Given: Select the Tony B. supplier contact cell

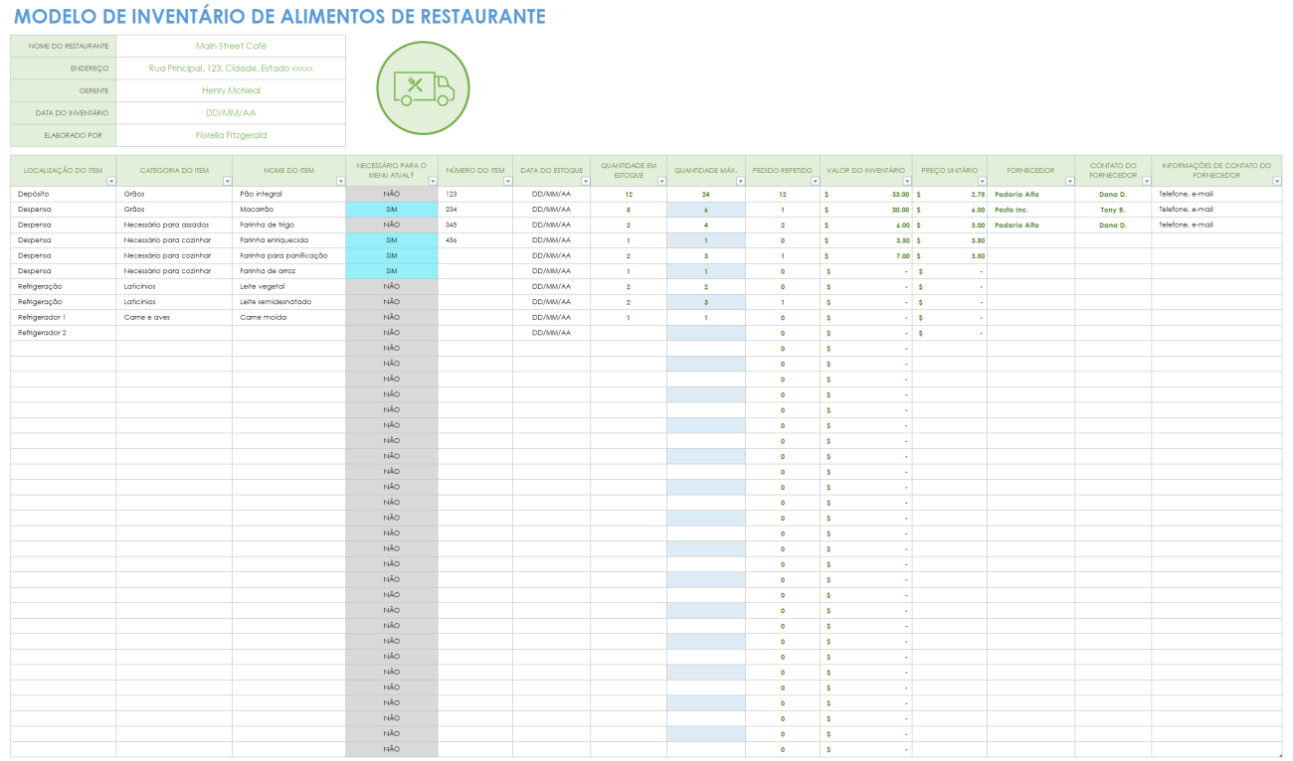Looking at the screenshot, I should click(x=1113, y=210).
